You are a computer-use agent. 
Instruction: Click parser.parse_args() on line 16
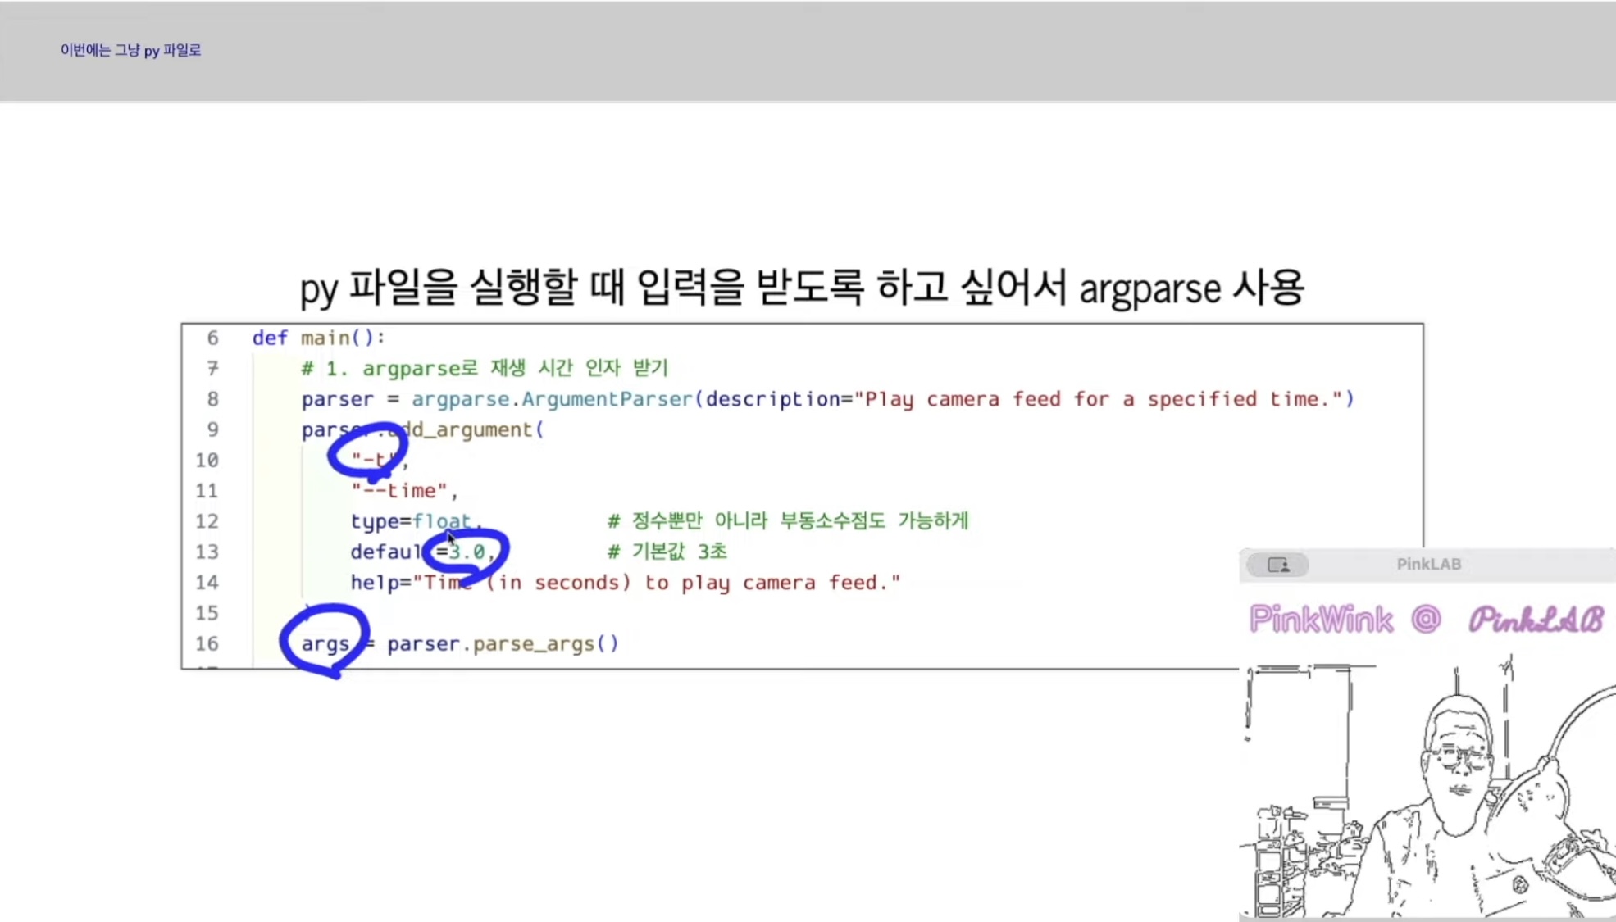point(503,644)
